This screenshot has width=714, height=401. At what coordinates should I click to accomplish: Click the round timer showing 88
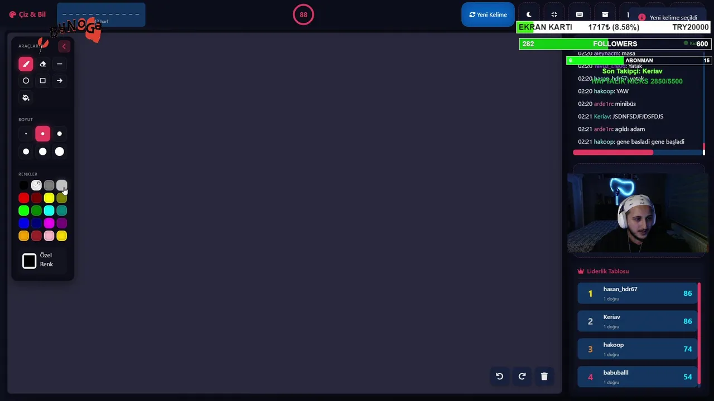(x=303, y=14)
